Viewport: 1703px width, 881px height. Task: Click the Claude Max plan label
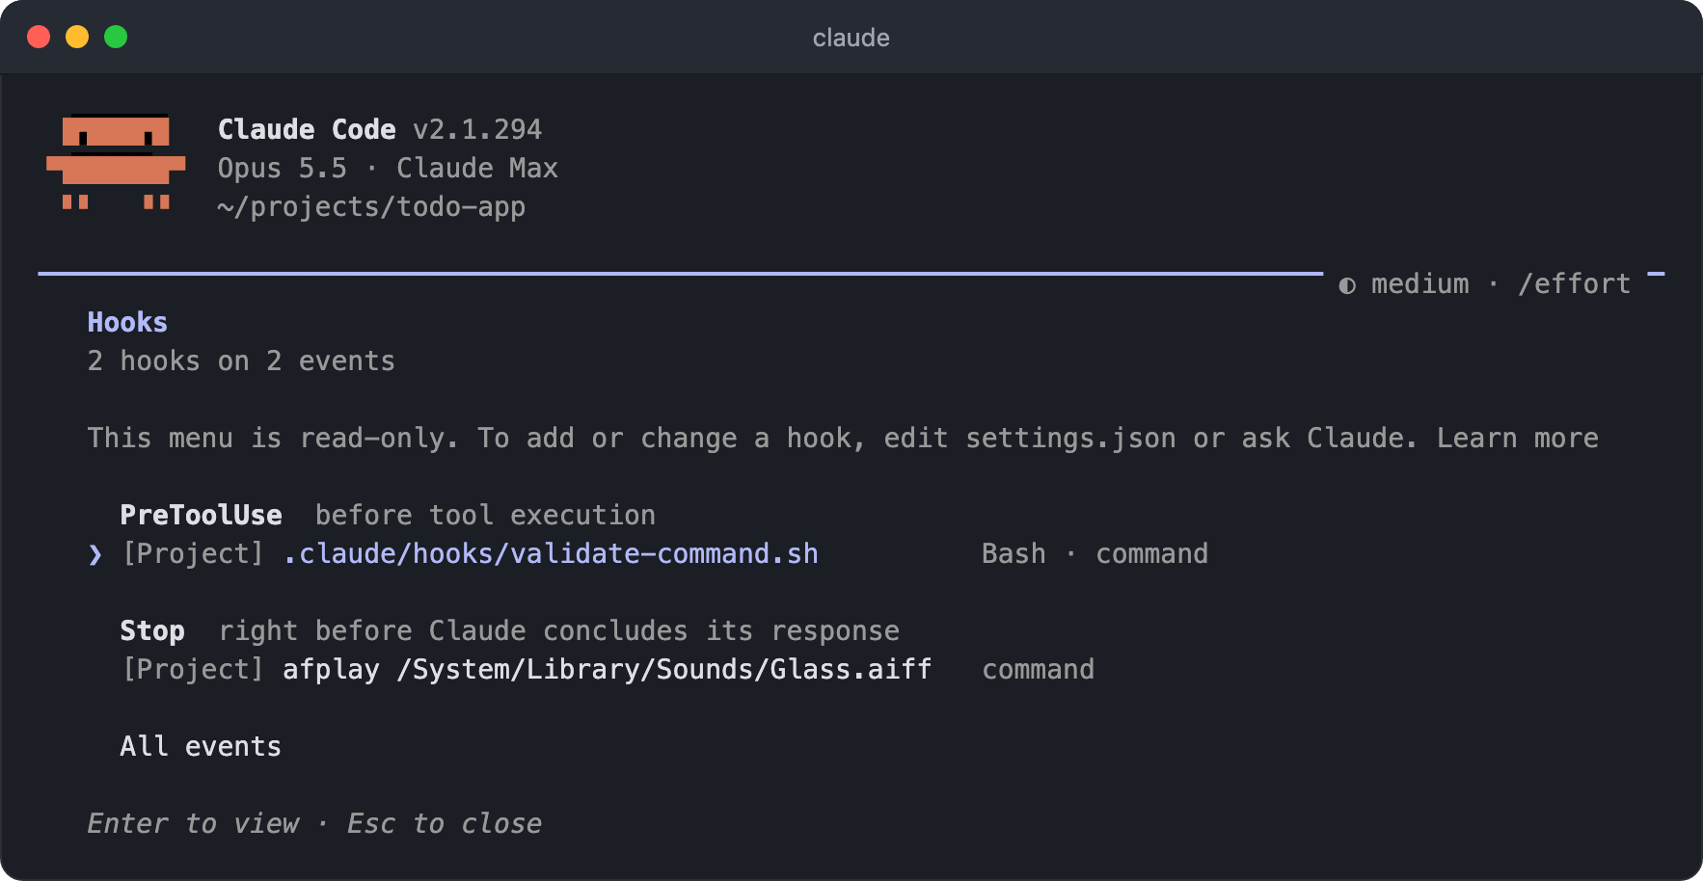click(x=477, y=168)
